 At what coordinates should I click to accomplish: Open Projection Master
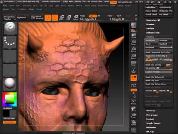[9, 18]
